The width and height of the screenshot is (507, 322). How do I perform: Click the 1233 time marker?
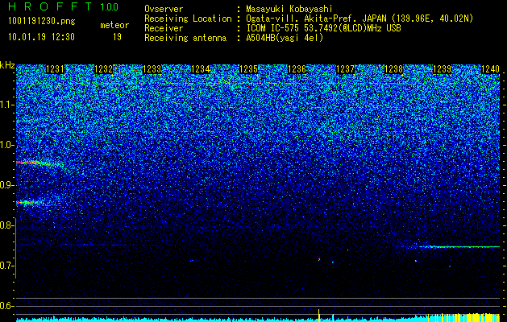[152, 69]
